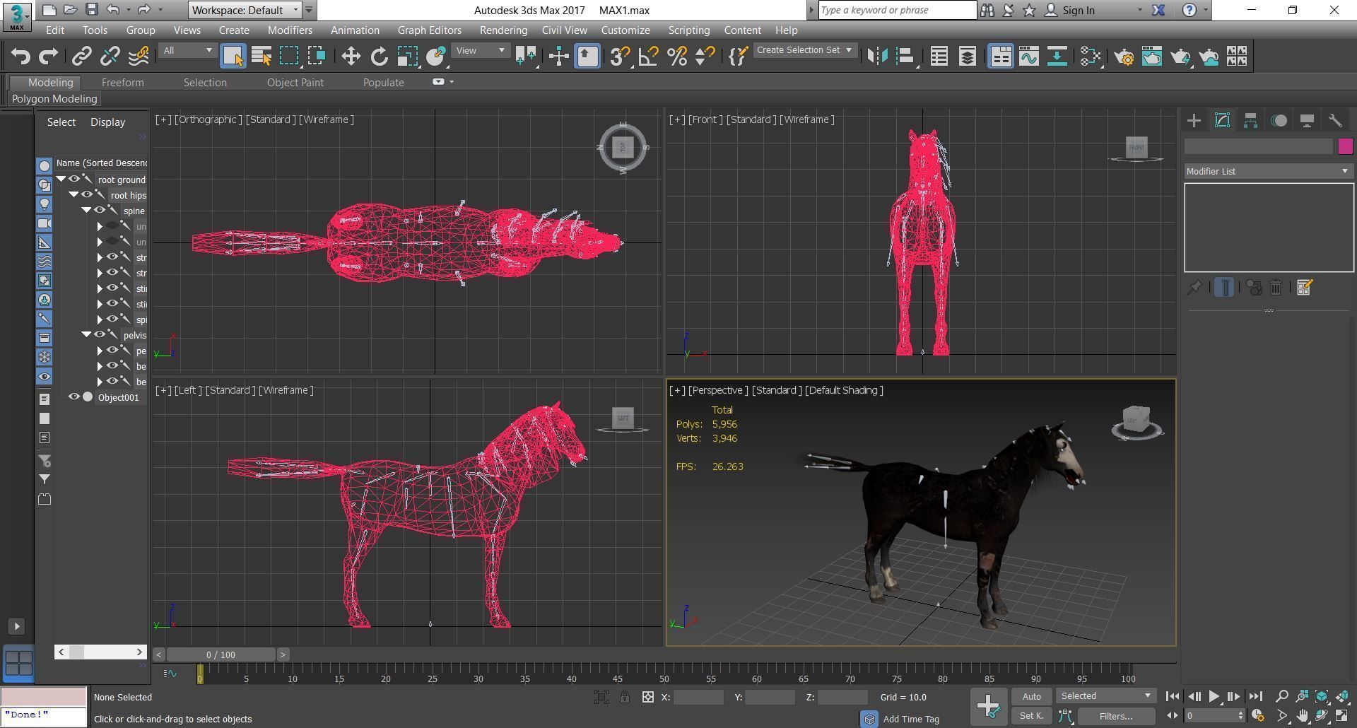Screen dimensions: 1357x728
Task: Switch to Display command panel tab
Action: 1307,121
